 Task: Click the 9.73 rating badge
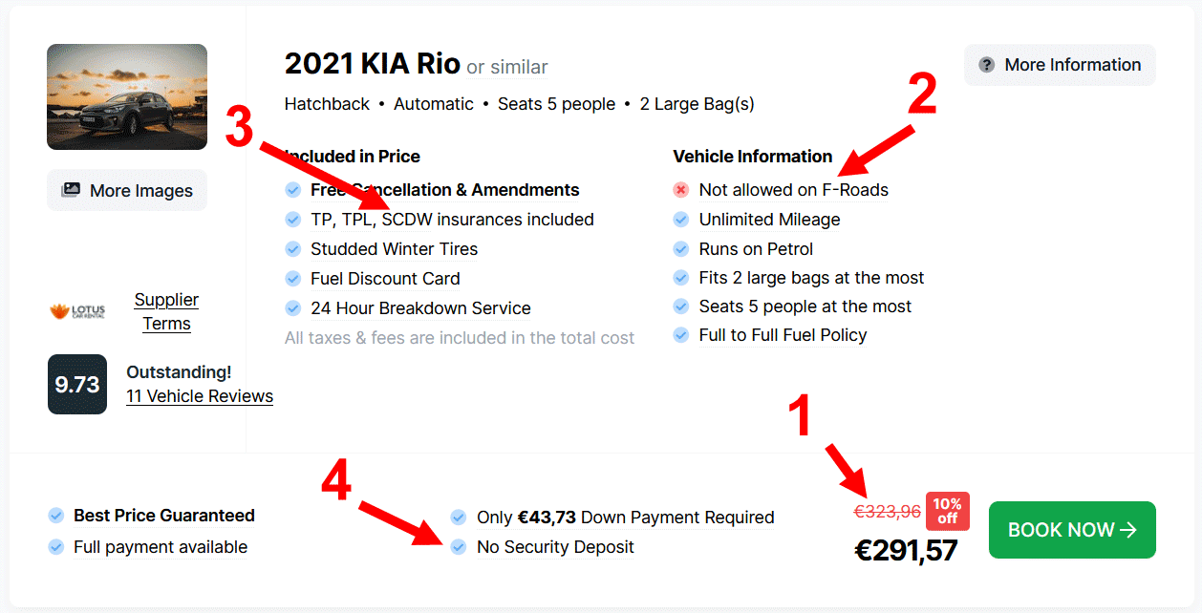click(77, 384)
